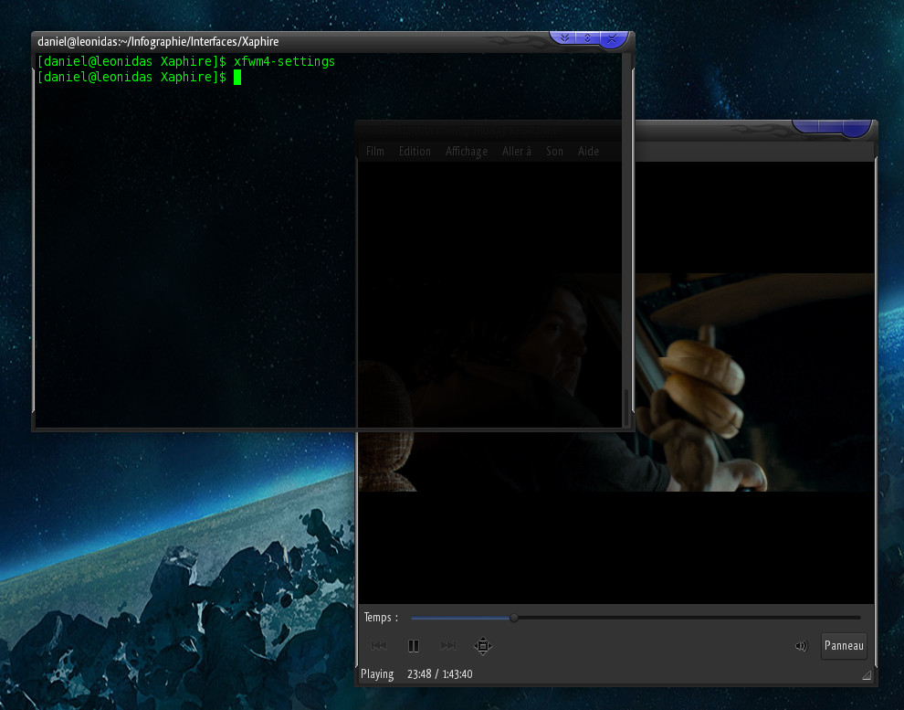The width and height of the screenshot is (904, 710).
Task: Shade the terminal window with double-arrow button
Action: tap(564, 38)
